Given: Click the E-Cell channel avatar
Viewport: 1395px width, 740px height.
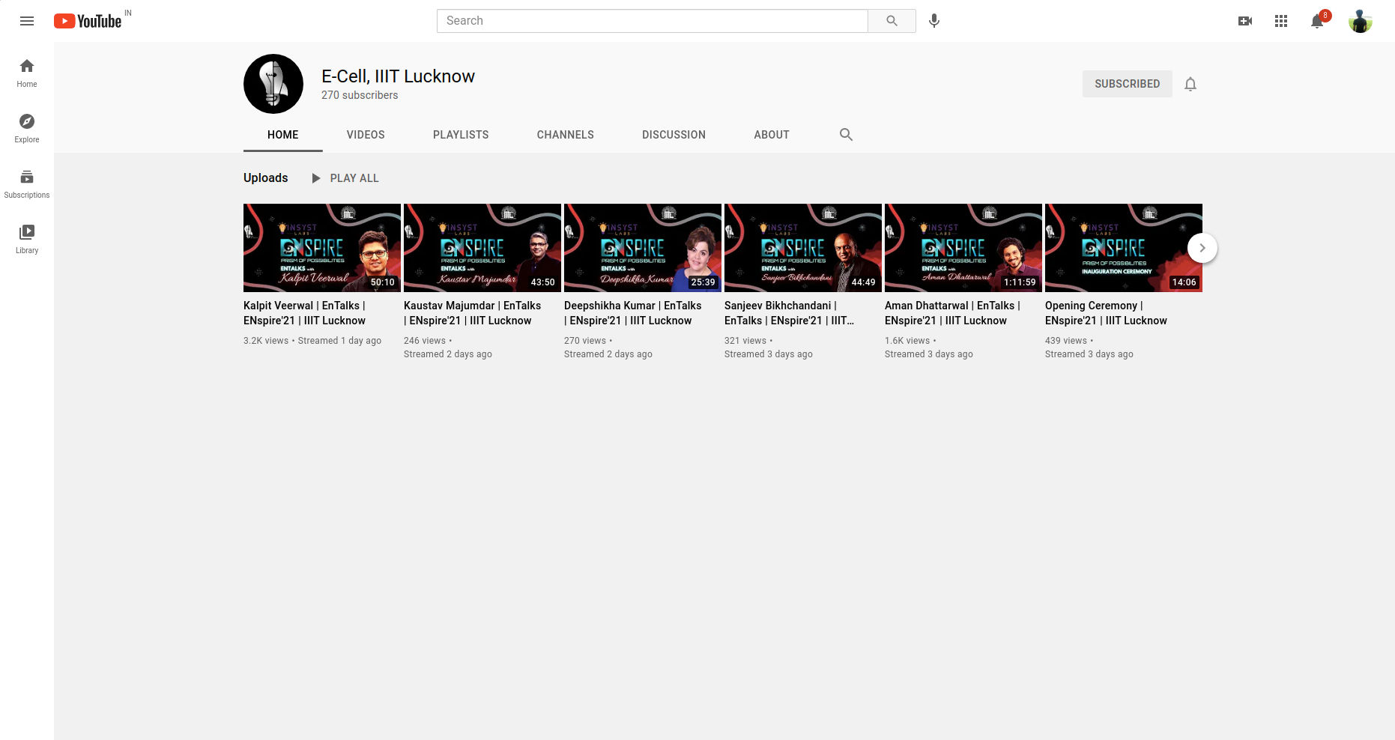Looking at the screenshot, I should click(x=273, y=84).
